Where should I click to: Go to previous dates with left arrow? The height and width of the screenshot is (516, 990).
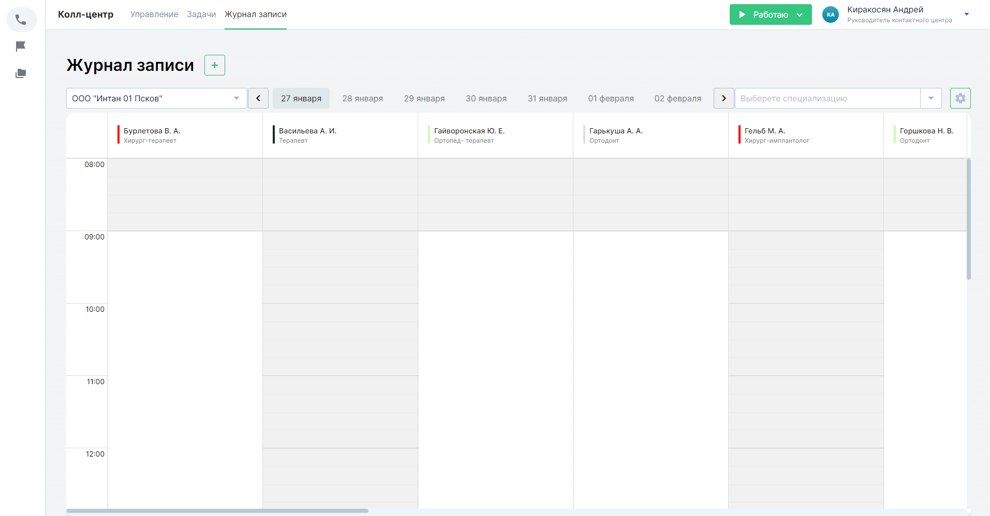[258, 98]
